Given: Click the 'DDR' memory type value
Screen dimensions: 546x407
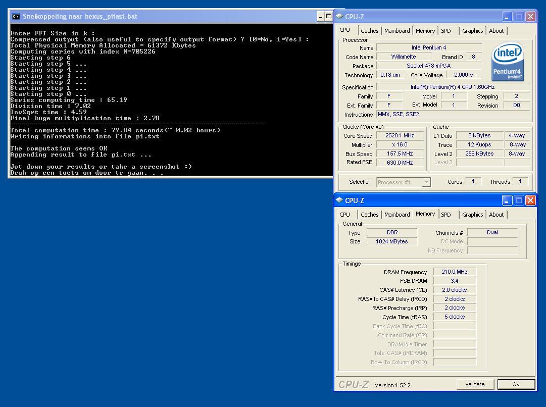Looking at the screenshot, I should pyautogui.click(x=392, y=232).
